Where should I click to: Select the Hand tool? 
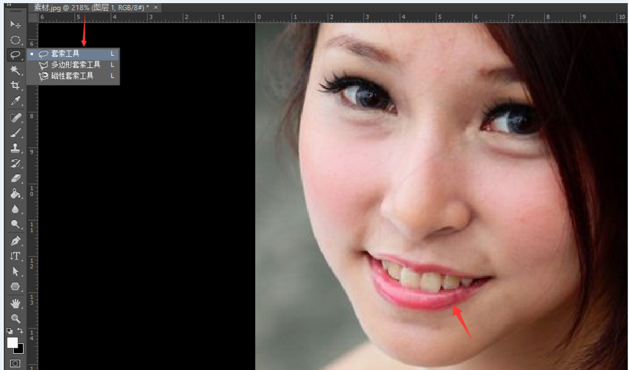click(x=15, y=303)
